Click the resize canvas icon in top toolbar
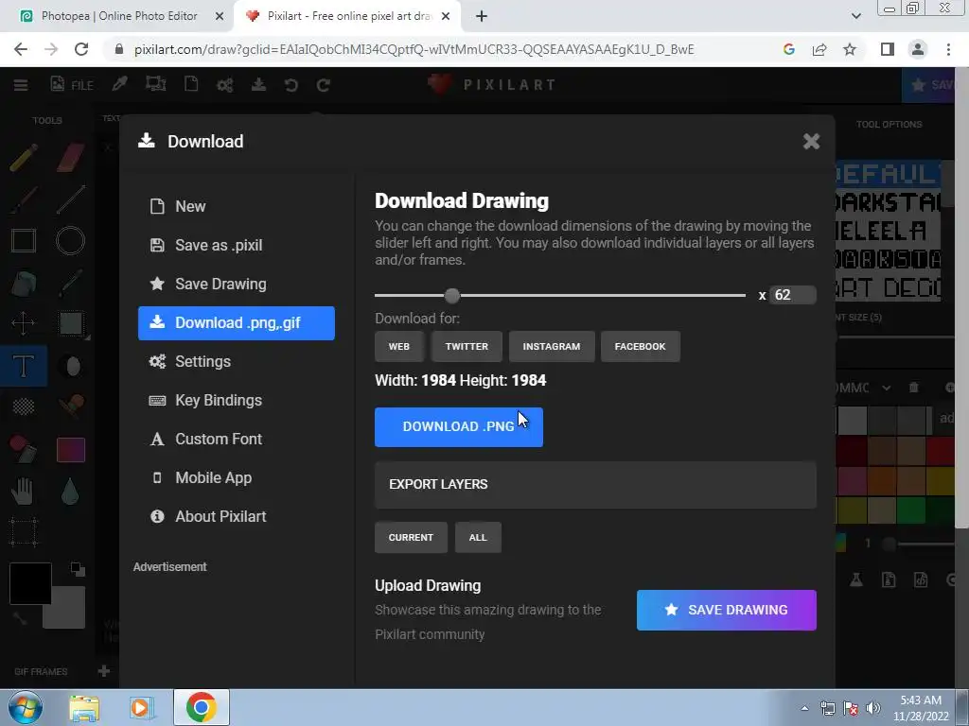This screenshot has height=726, width=969. [156, 84]
